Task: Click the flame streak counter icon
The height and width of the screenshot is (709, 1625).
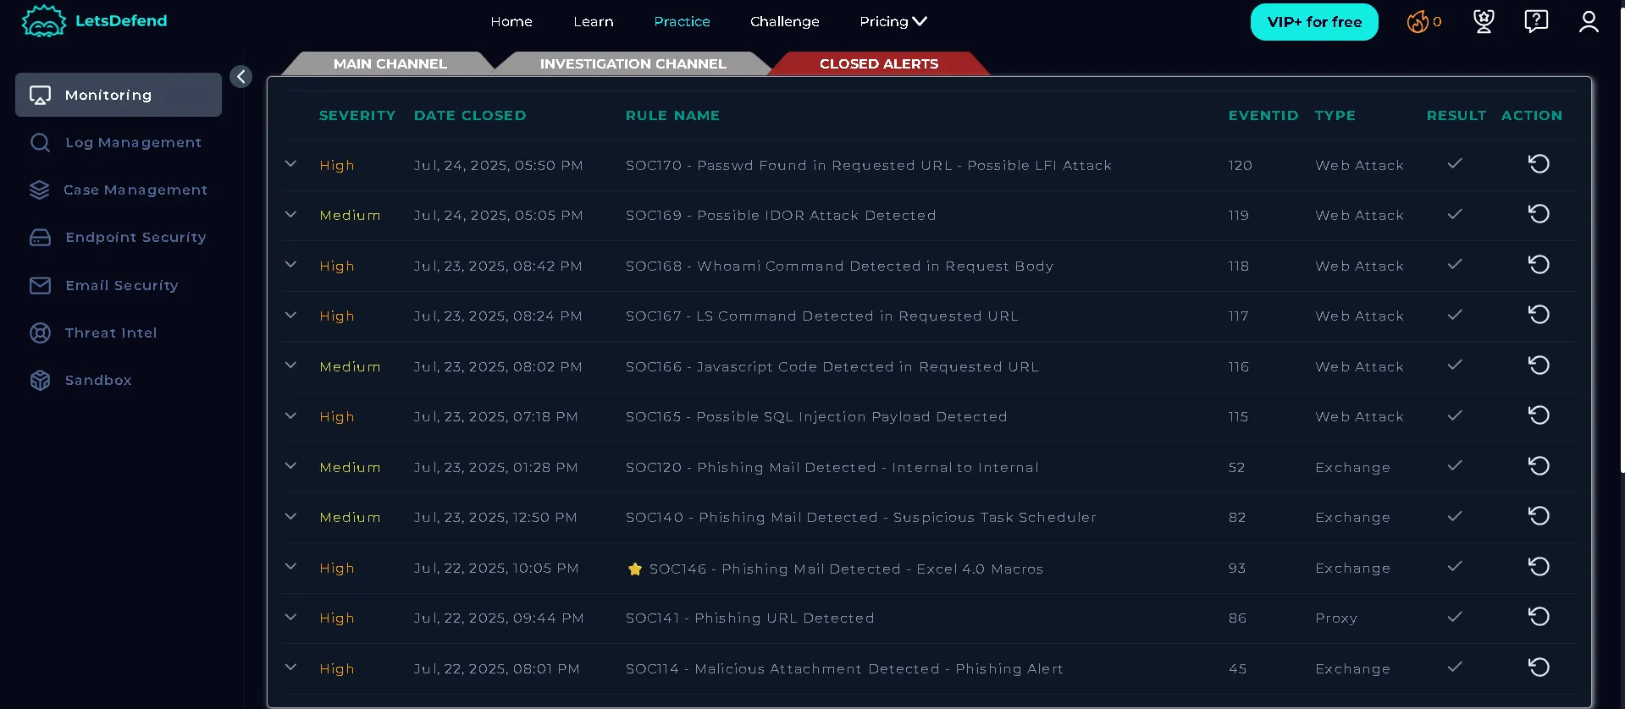Action: (1418, 22)
